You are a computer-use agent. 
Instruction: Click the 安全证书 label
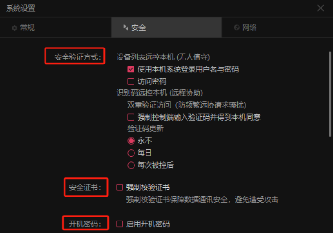pyautogui.click(x=85, y=187)
